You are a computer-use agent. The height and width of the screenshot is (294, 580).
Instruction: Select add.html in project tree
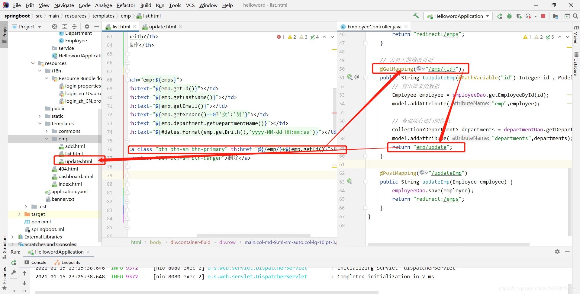75,146
